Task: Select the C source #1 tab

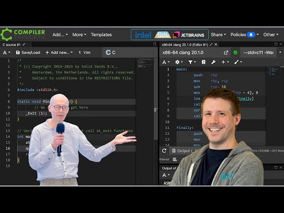Action: click(11, 45)
